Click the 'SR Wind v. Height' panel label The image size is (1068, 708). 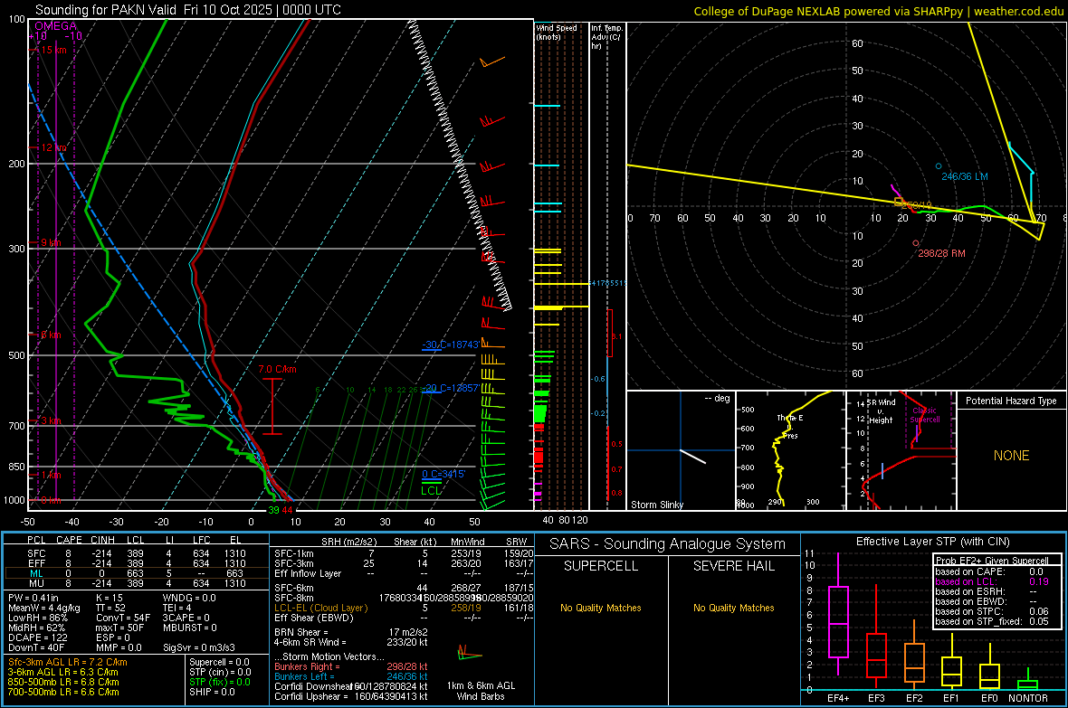point(882,411)
